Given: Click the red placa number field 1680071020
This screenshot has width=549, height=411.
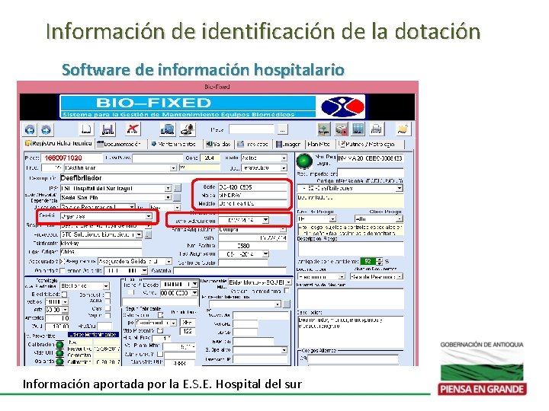Looking at the screenshot, I should tap(72, 158).
